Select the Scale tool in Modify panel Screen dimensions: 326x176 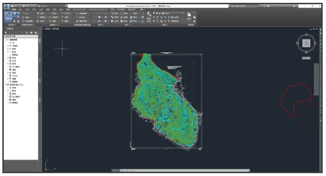[x=124, y=21]
